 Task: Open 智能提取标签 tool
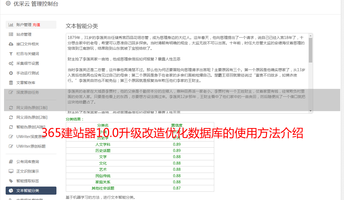31,181
